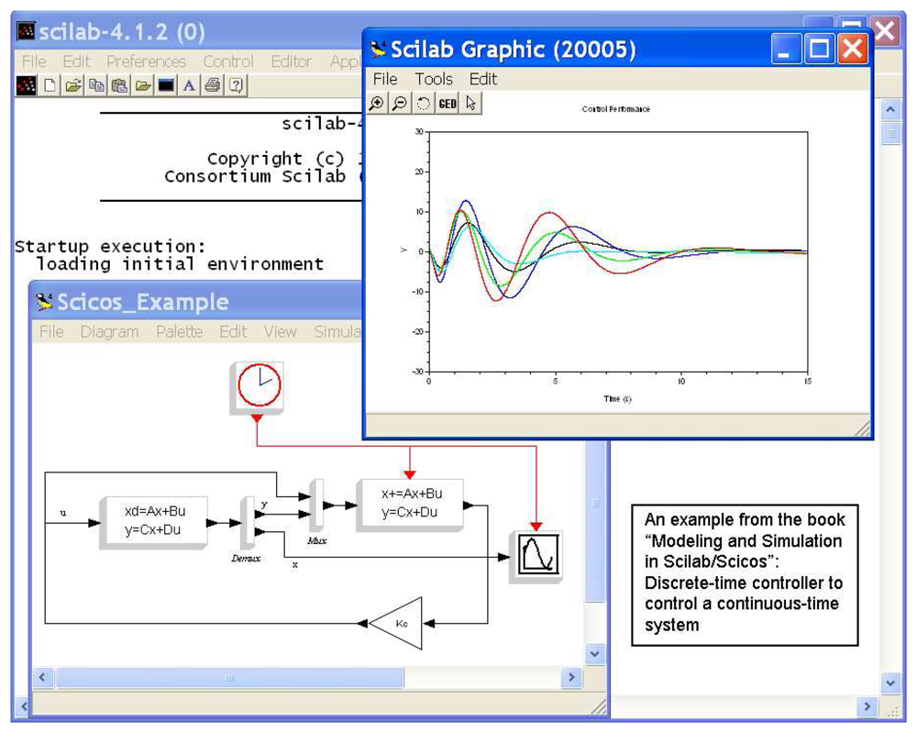The width and height of the screenshot is (917, 733).
Task: Click the Scilab logo toolbar icon
Action: click(x=26, y=85)
